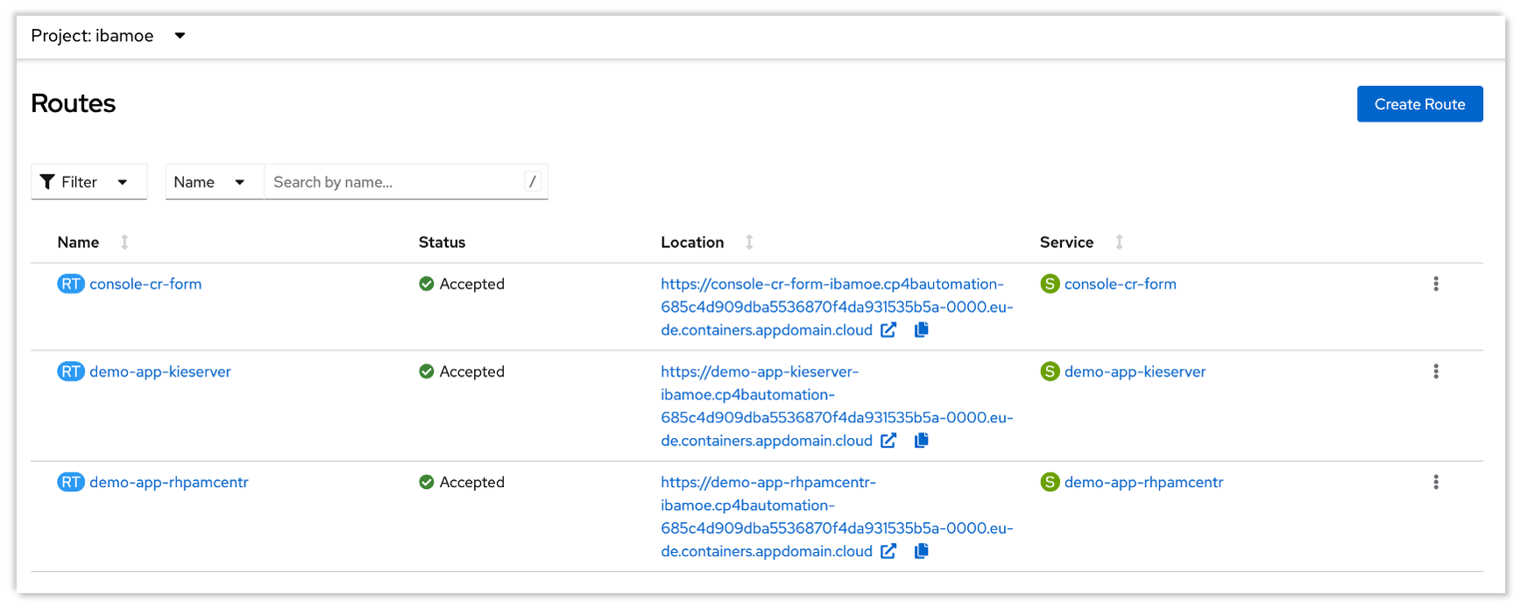The width and height of the screenshot is (1521, 608).
Task: Click the S service badge for demo-app-kieserver
Action: [1050, 371]
